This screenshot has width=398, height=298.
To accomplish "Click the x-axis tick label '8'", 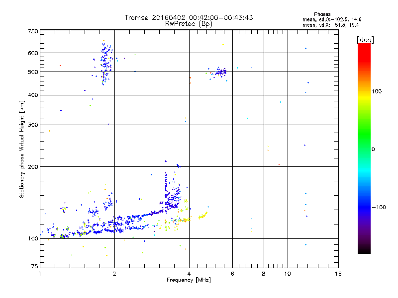I will coord(264,274).
